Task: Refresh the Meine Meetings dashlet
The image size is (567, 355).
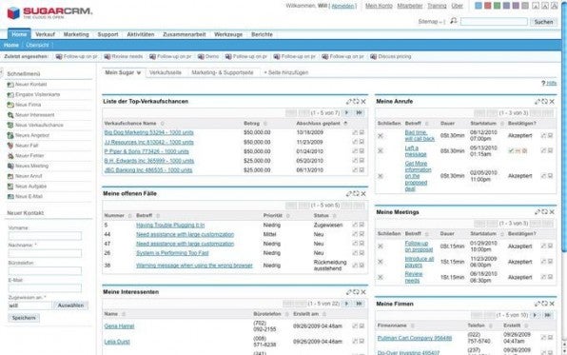Action: (x=544, y=212)
